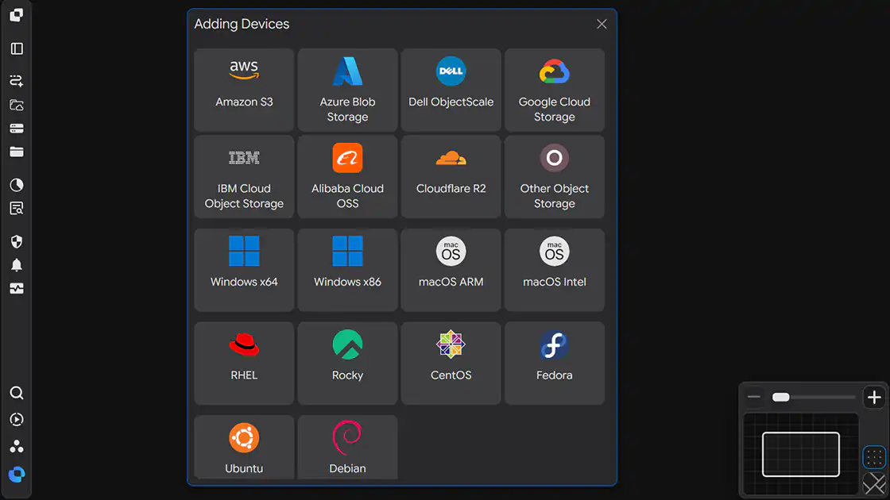Add an Ubuntu device

(244, 448)
